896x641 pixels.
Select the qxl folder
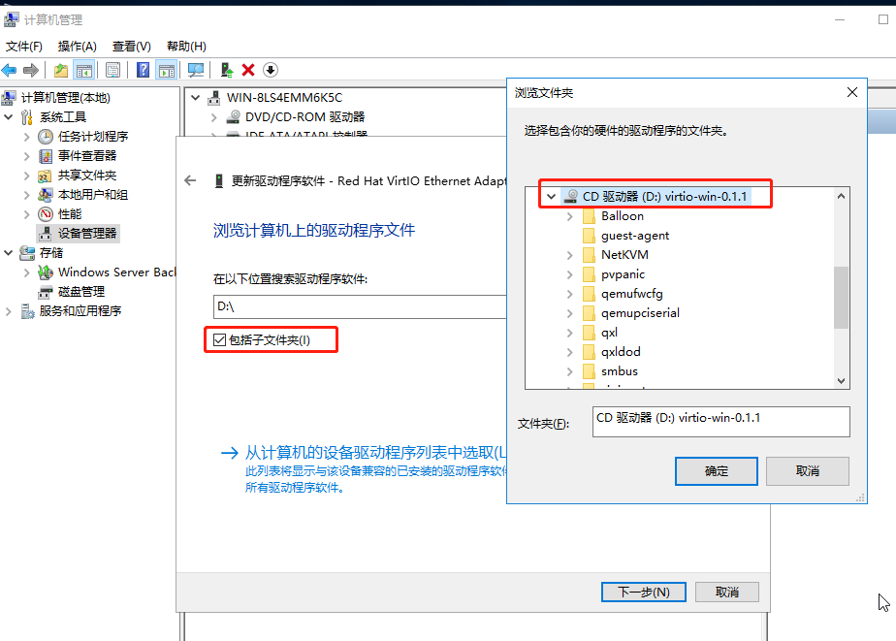(x=609, y=333)
